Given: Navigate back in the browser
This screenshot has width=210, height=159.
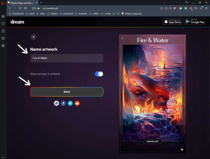Looking at the screenshot, I should pyautogui.click(x=10, y=8).
